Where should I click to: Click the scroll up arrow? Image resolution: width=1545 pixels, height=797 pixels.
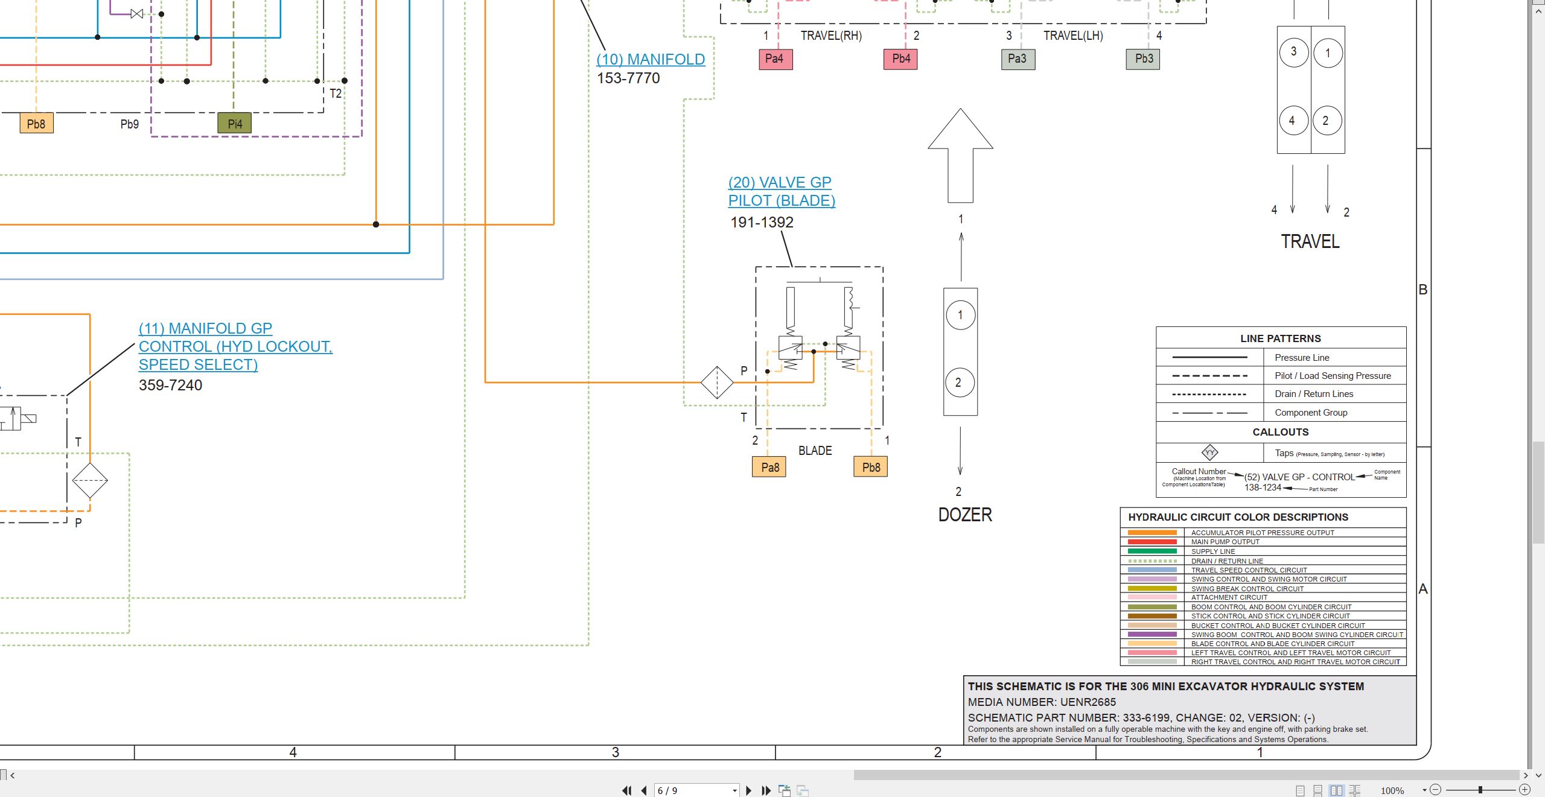[x=1539, y=11]
